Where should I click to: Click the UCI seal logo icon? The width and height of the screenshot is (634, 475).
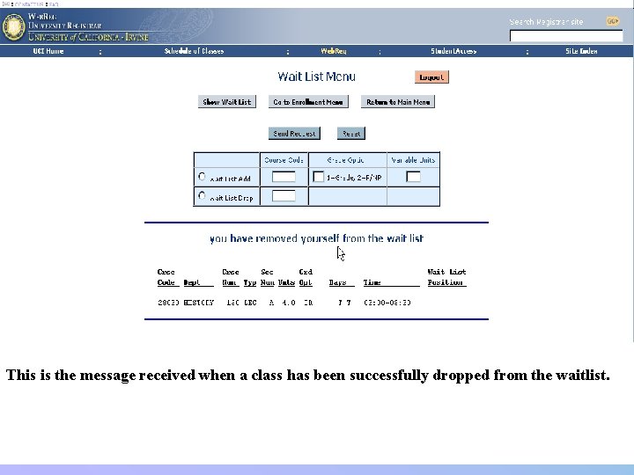tap(13, 26)
